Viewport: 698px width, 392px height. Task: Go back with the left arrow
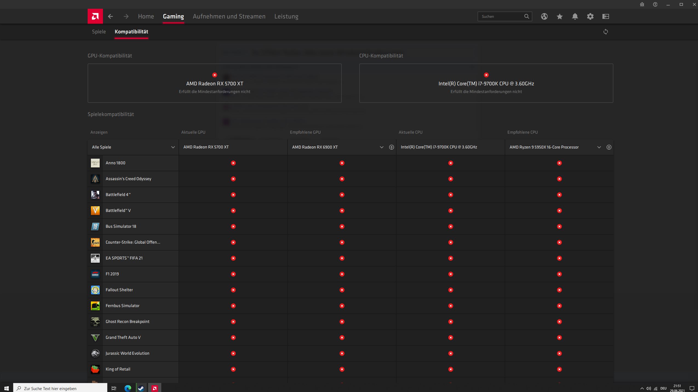(110, 16)
